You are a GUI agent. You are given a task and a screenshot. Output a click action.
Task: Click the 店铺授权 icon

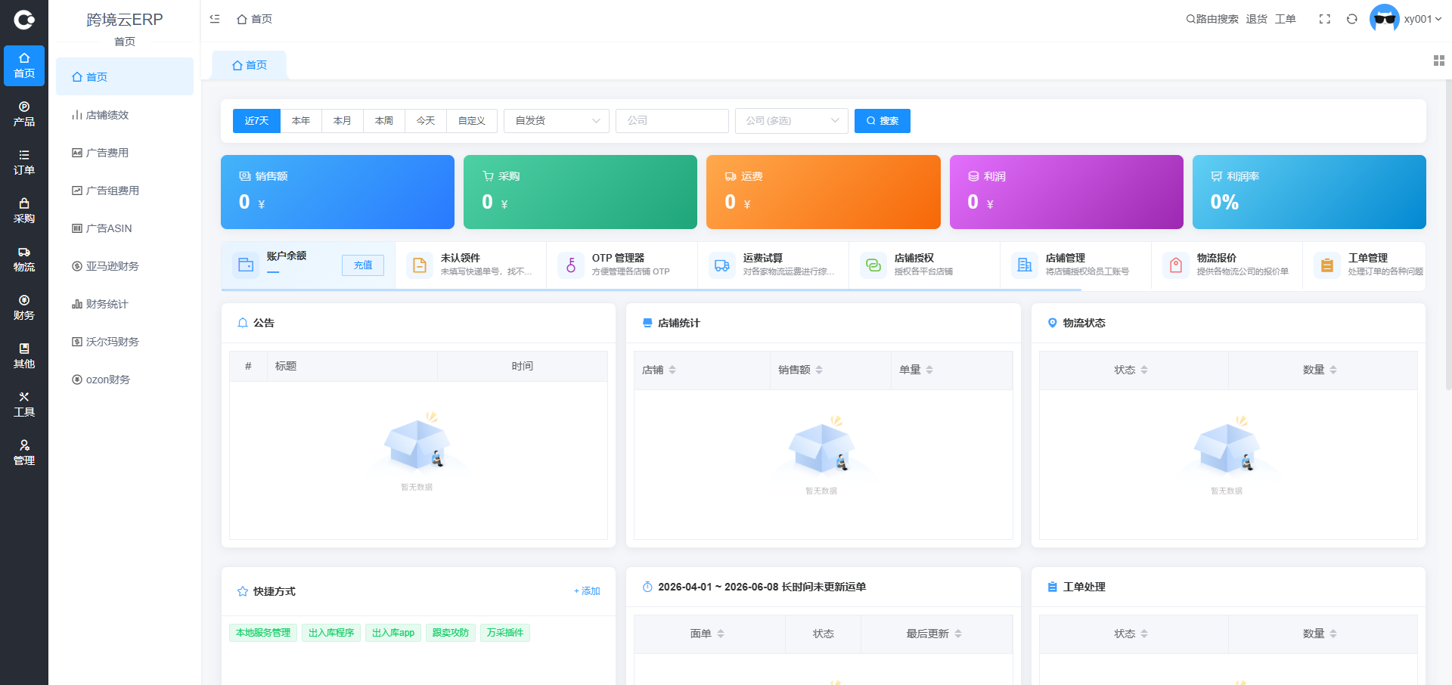[873, 265]
